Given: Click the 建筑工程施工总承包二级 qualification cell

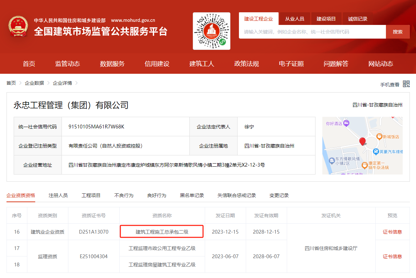Looking at the screenshot, I should tap(162, 232).
